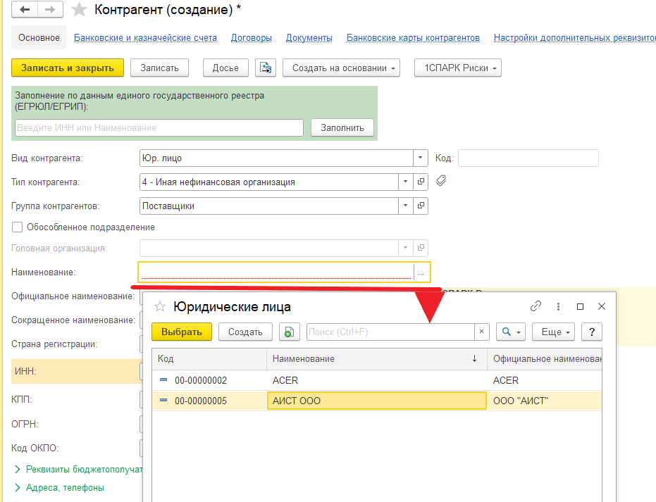
Task: Click Создать in Юридические лица window
Action: tap(246, 332)
